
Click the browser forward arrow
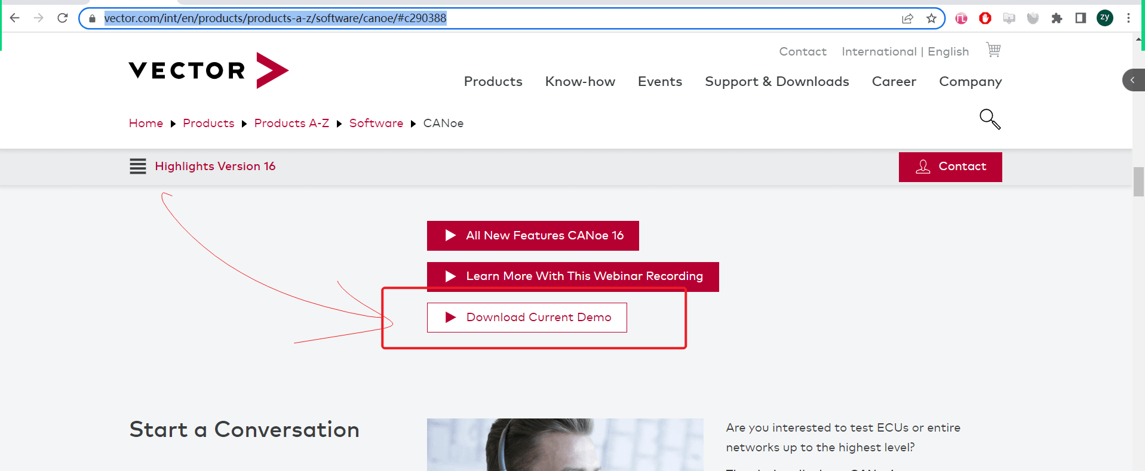[x=39, y=18]
